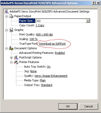This screenshot has width=101, height=113.
Task: Expand the PostScript Options node
Action: click(x=11, y=58)
